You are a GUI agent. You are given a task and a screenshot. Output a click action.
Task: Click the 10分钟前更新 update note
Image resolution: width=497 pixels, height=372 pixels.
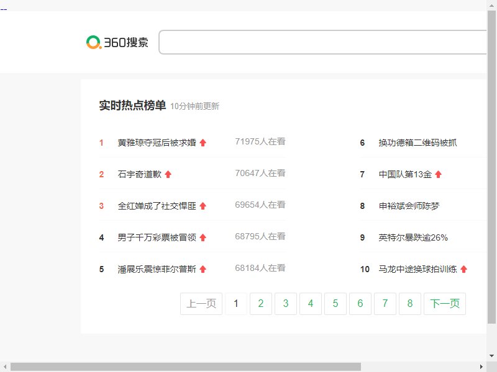[194, 106]
